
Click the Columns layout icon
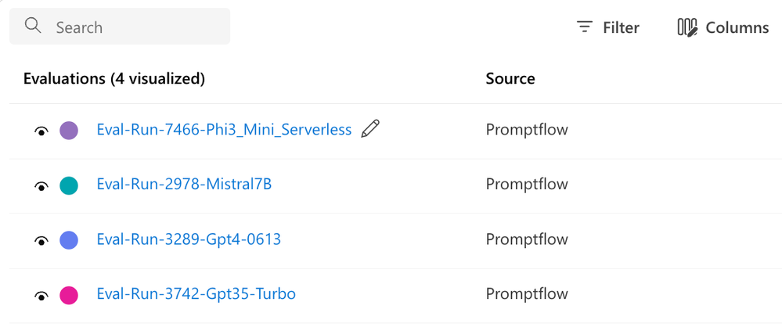(687, 27)
